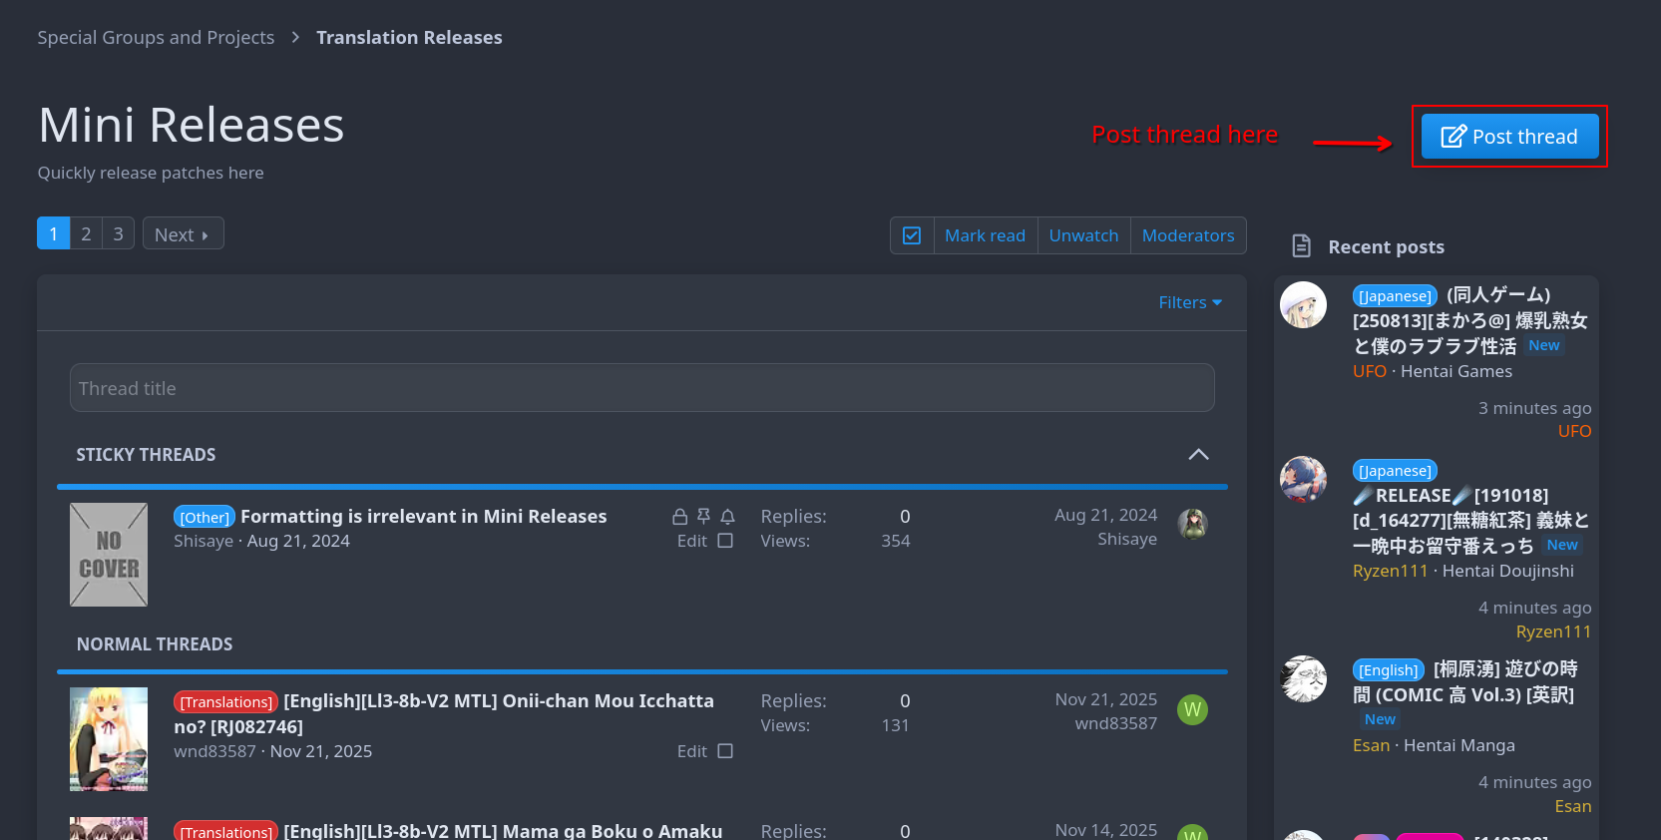Click the lock icon on the sticky thread
Screen dimensions: 1661x840
tap(679, 517)
